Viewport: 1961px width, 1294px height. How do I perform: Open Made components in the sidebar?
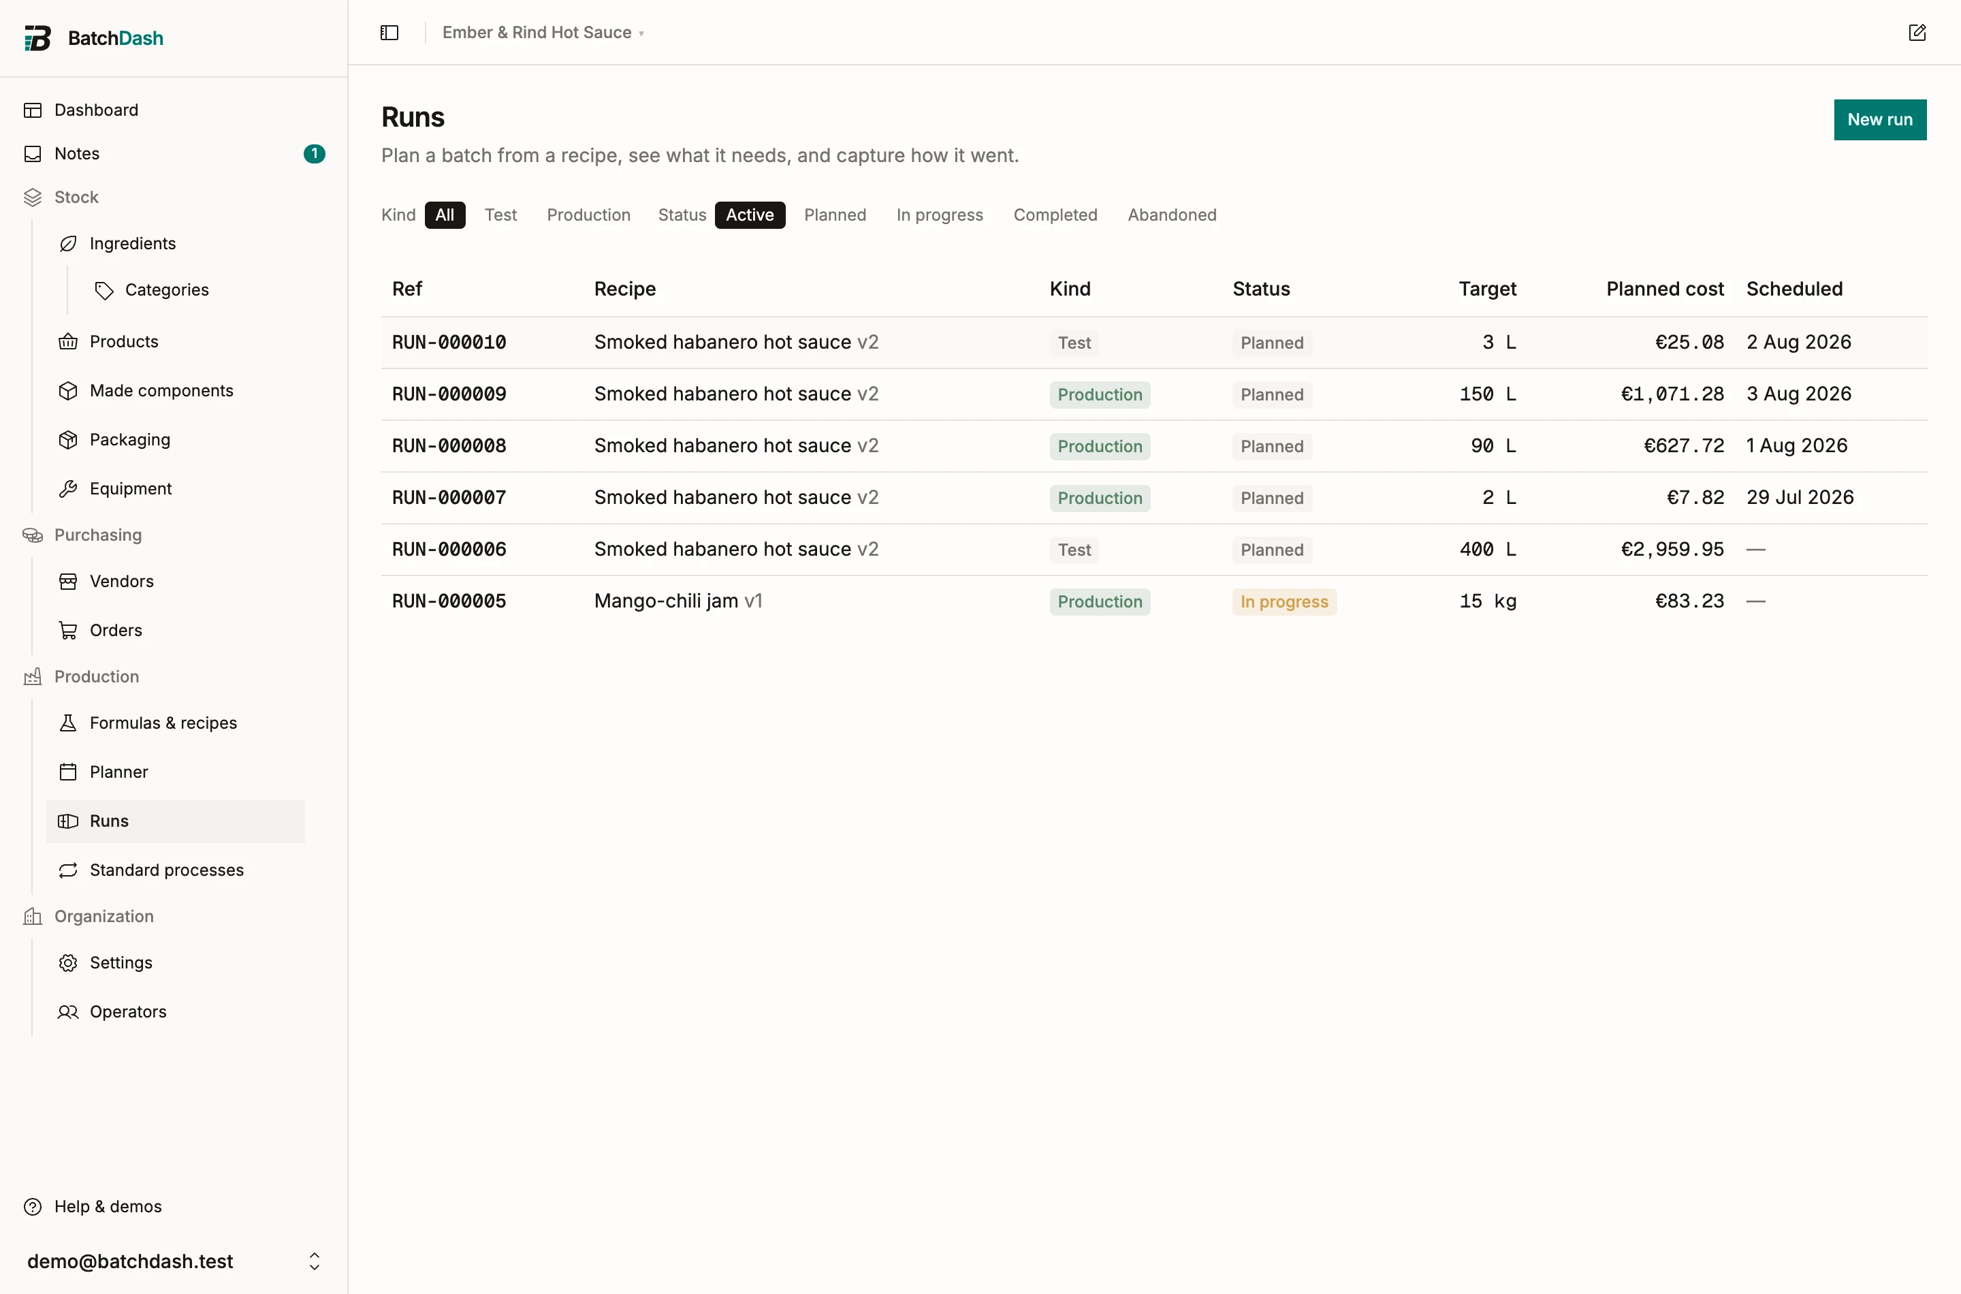[x=175, y=390]
